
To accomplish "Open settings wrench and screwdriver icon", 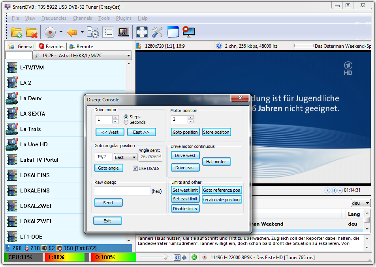I will click(157, 32).
